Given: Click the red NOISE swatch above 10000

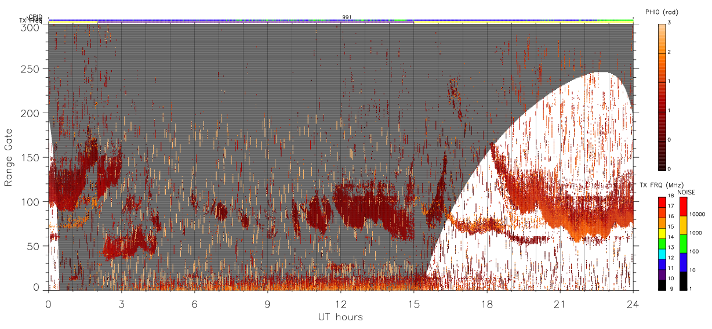Looking at the screenshot, I should [683, 207].
